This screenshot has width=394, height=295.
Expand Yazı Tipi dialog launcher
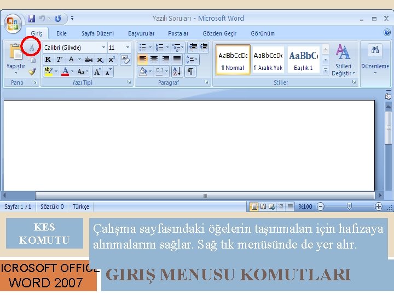129,82
